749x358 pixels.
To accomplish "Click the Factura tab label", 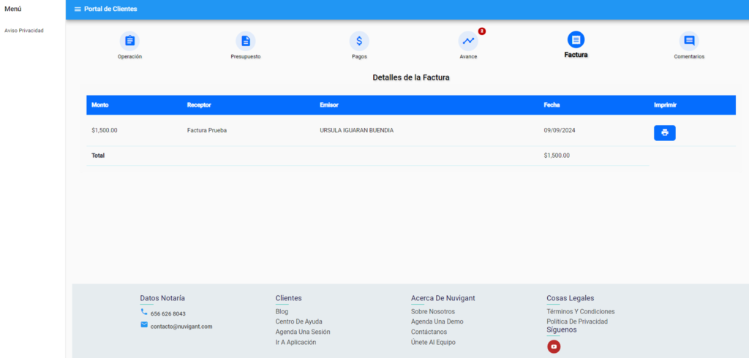I will coord(576,55).
